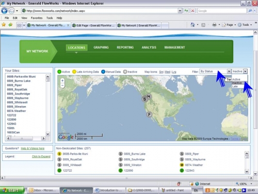Open the search provider dropdown arrow
258x194 pixels.
click(255, 11)
